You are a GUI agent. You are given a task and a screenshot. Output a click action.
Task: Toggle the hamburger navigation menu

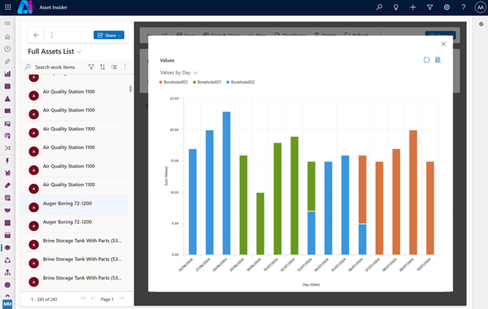click(x=7, y=24)
